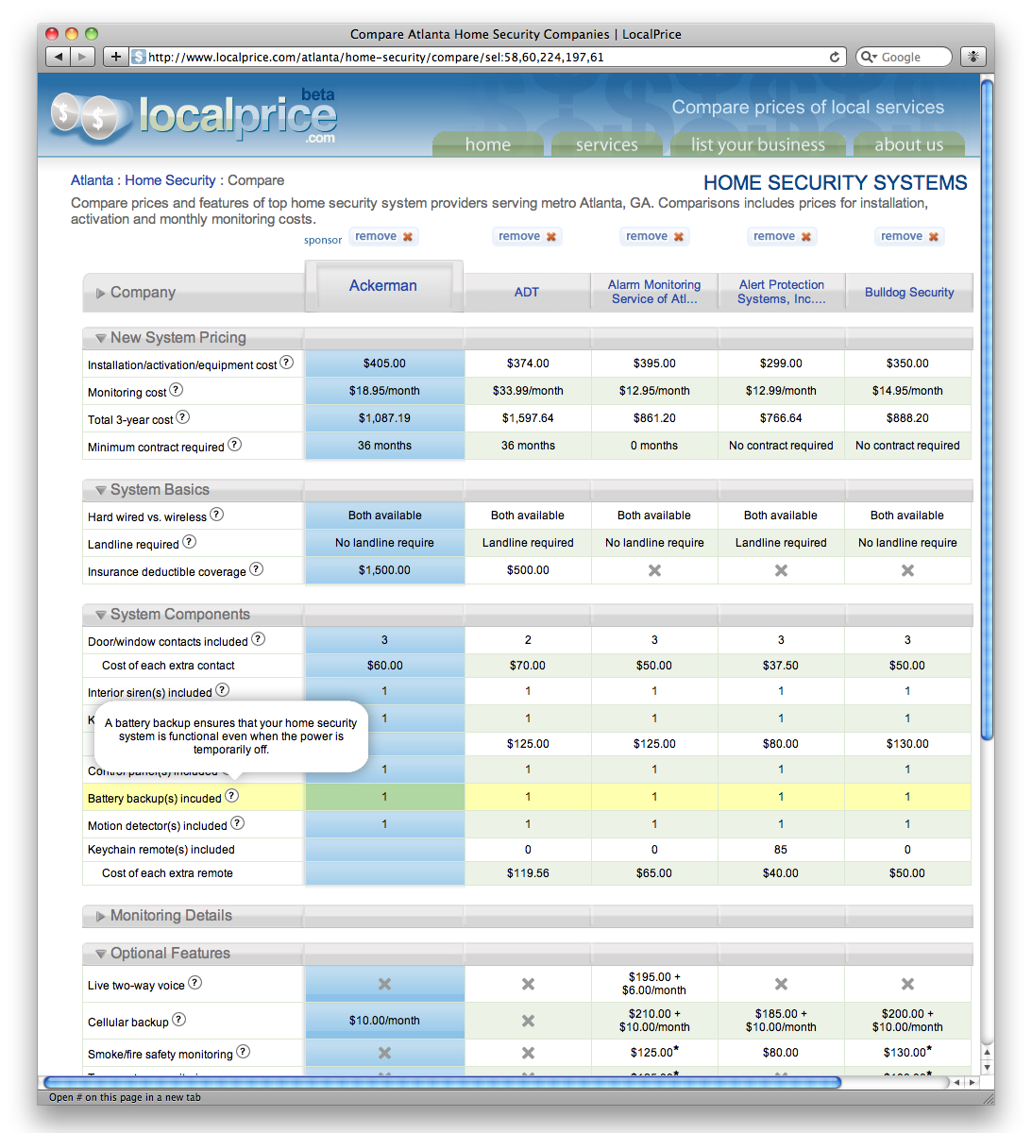Viewport: 1032px width, 1133px height.
Task: Click the sponsor label
Action: (323, 240)
